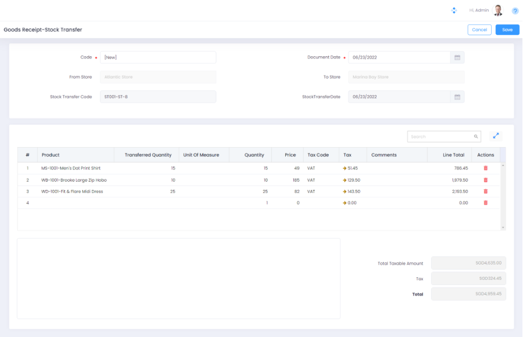Expand the product grid to fullscreen

pyautogui.click(x=496, y=136)
